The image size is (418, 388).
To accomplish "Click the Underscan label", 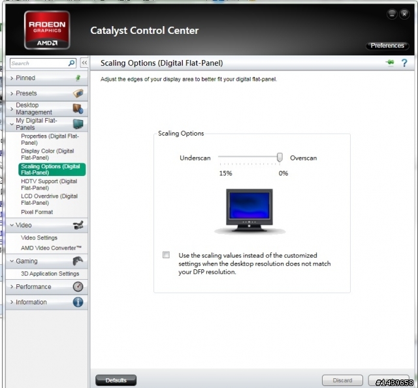I will (195, 158).
